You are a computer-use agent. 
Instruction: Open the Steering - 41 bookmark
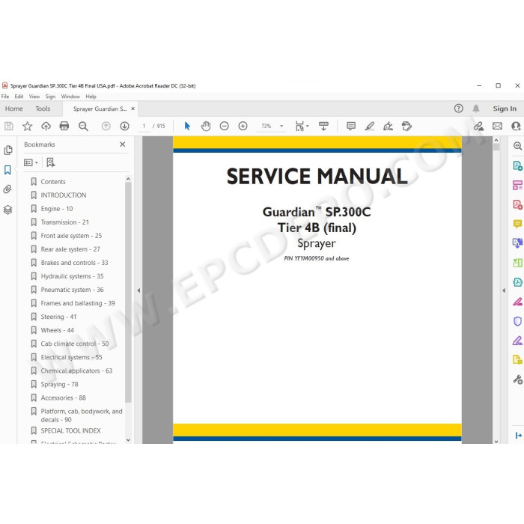59,317
